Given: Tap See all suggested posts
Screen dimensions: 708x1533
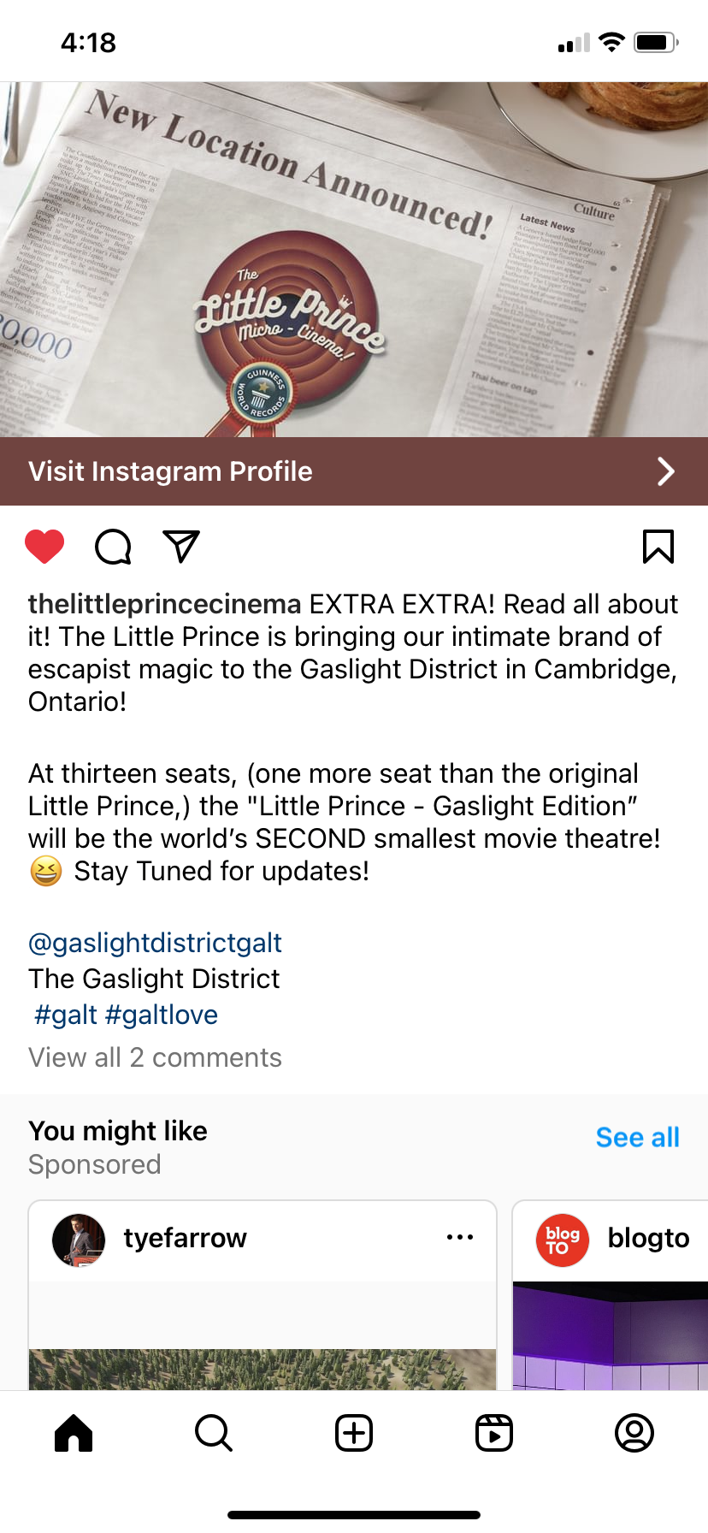Looking at the screenshot, I should pyautogui.click(x=637, y=1137).
